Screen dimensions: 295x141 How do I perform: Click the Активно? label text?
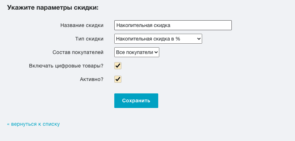[x=92, y=79]
